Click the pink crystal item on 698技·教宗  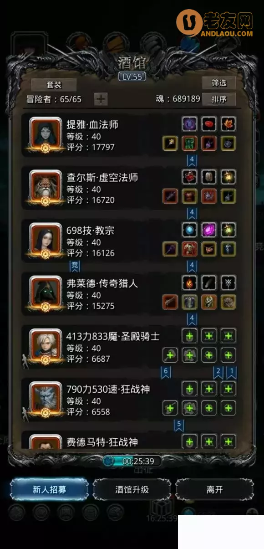point(209,230)
